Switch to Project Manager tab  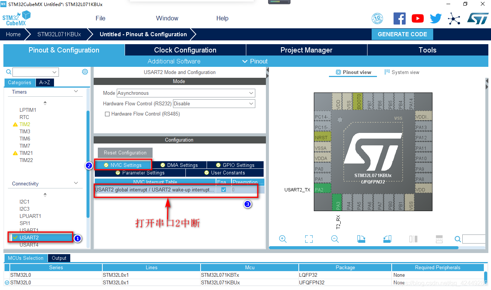306,50
